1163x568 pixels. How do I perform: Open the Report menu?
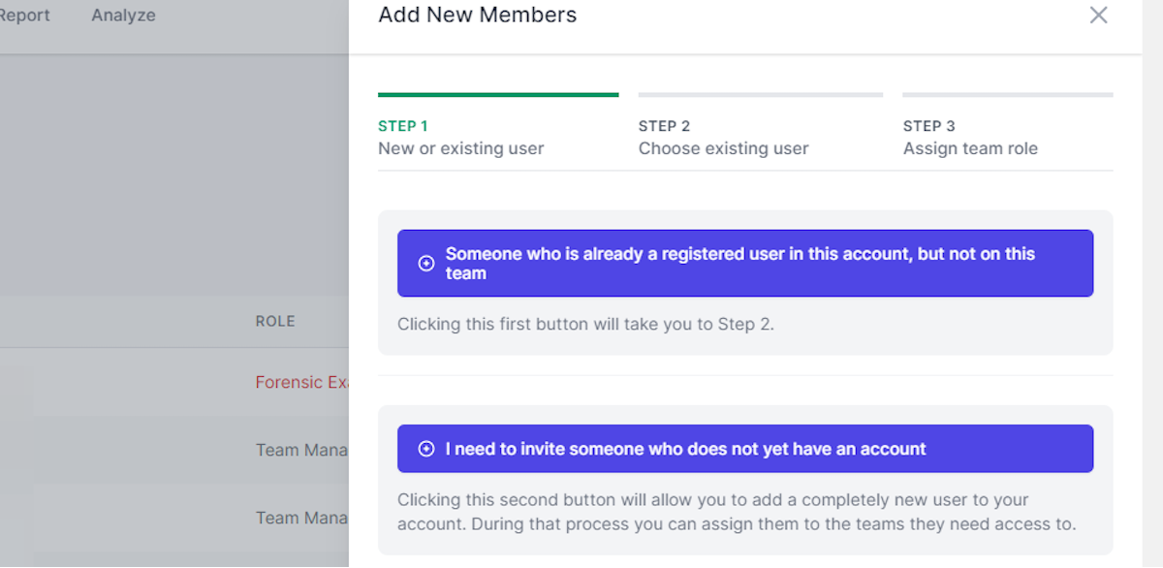coord(23,16)
